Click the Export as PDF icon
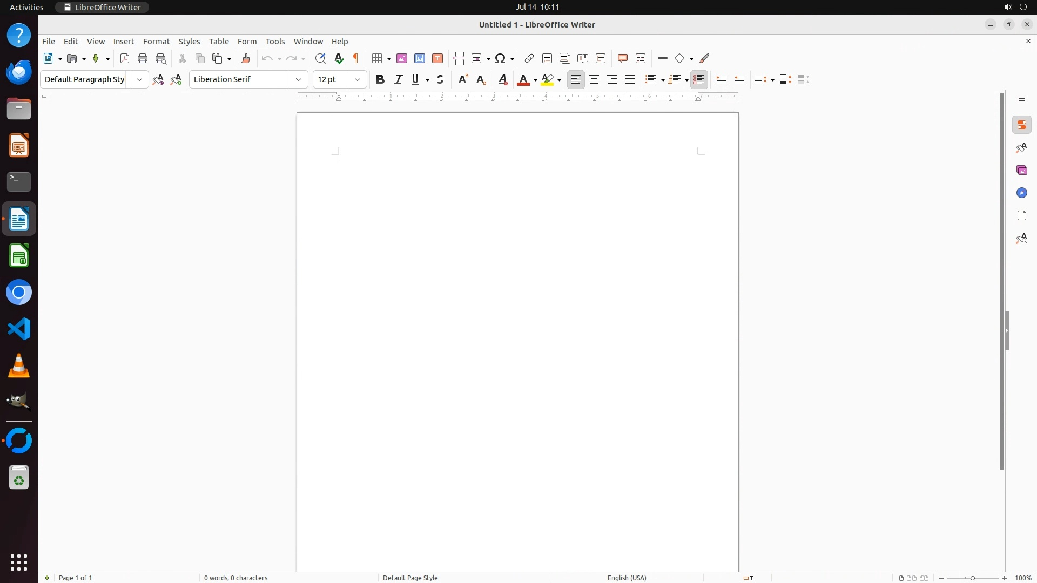Viewport: 1037px width, 583px height. (125, 58)
